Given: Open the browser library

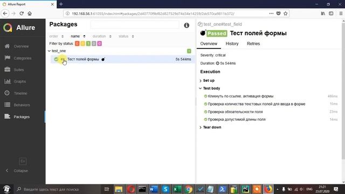Looking at the screenshot, I should [323, 13].
